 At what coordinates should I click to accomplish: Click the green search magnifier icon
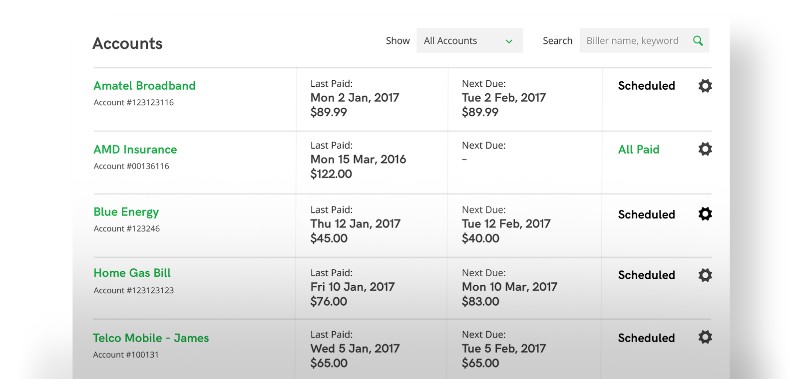click(x=698, y=41)
